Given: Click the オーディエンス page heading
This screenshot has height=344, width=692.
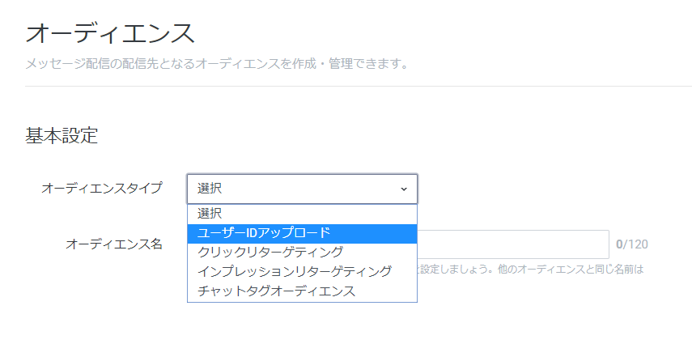Looking at the screenshot, I should (x=110, y=33).
